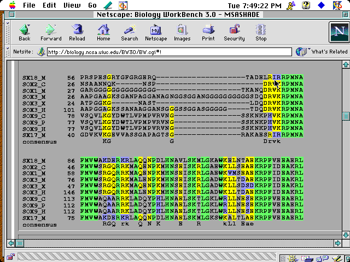Open the File menu
This screenshot has width=350, height=262.
pos(30,5)
